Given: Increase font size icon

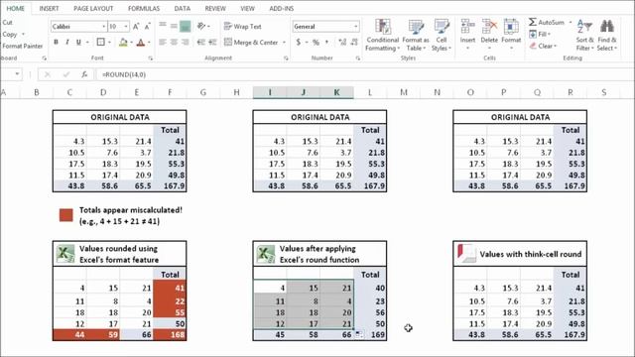Looking at the screenshot, I should click(136, 27).
